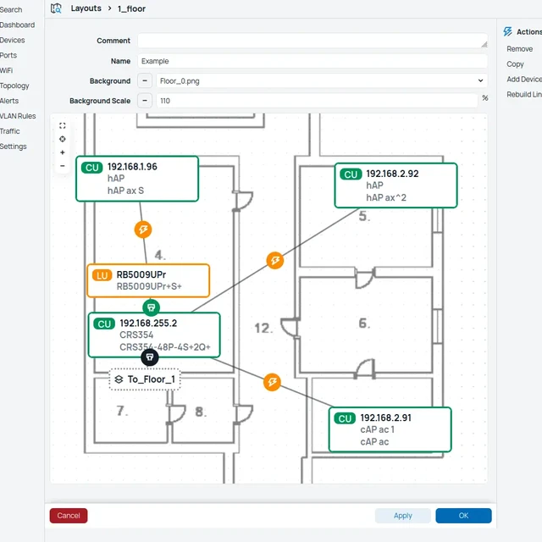The height and width of the screenshot is (542, 542).
Task: Select the 192.168.2.92 hAP ax^2 node
Action: (x=395, y=185)
